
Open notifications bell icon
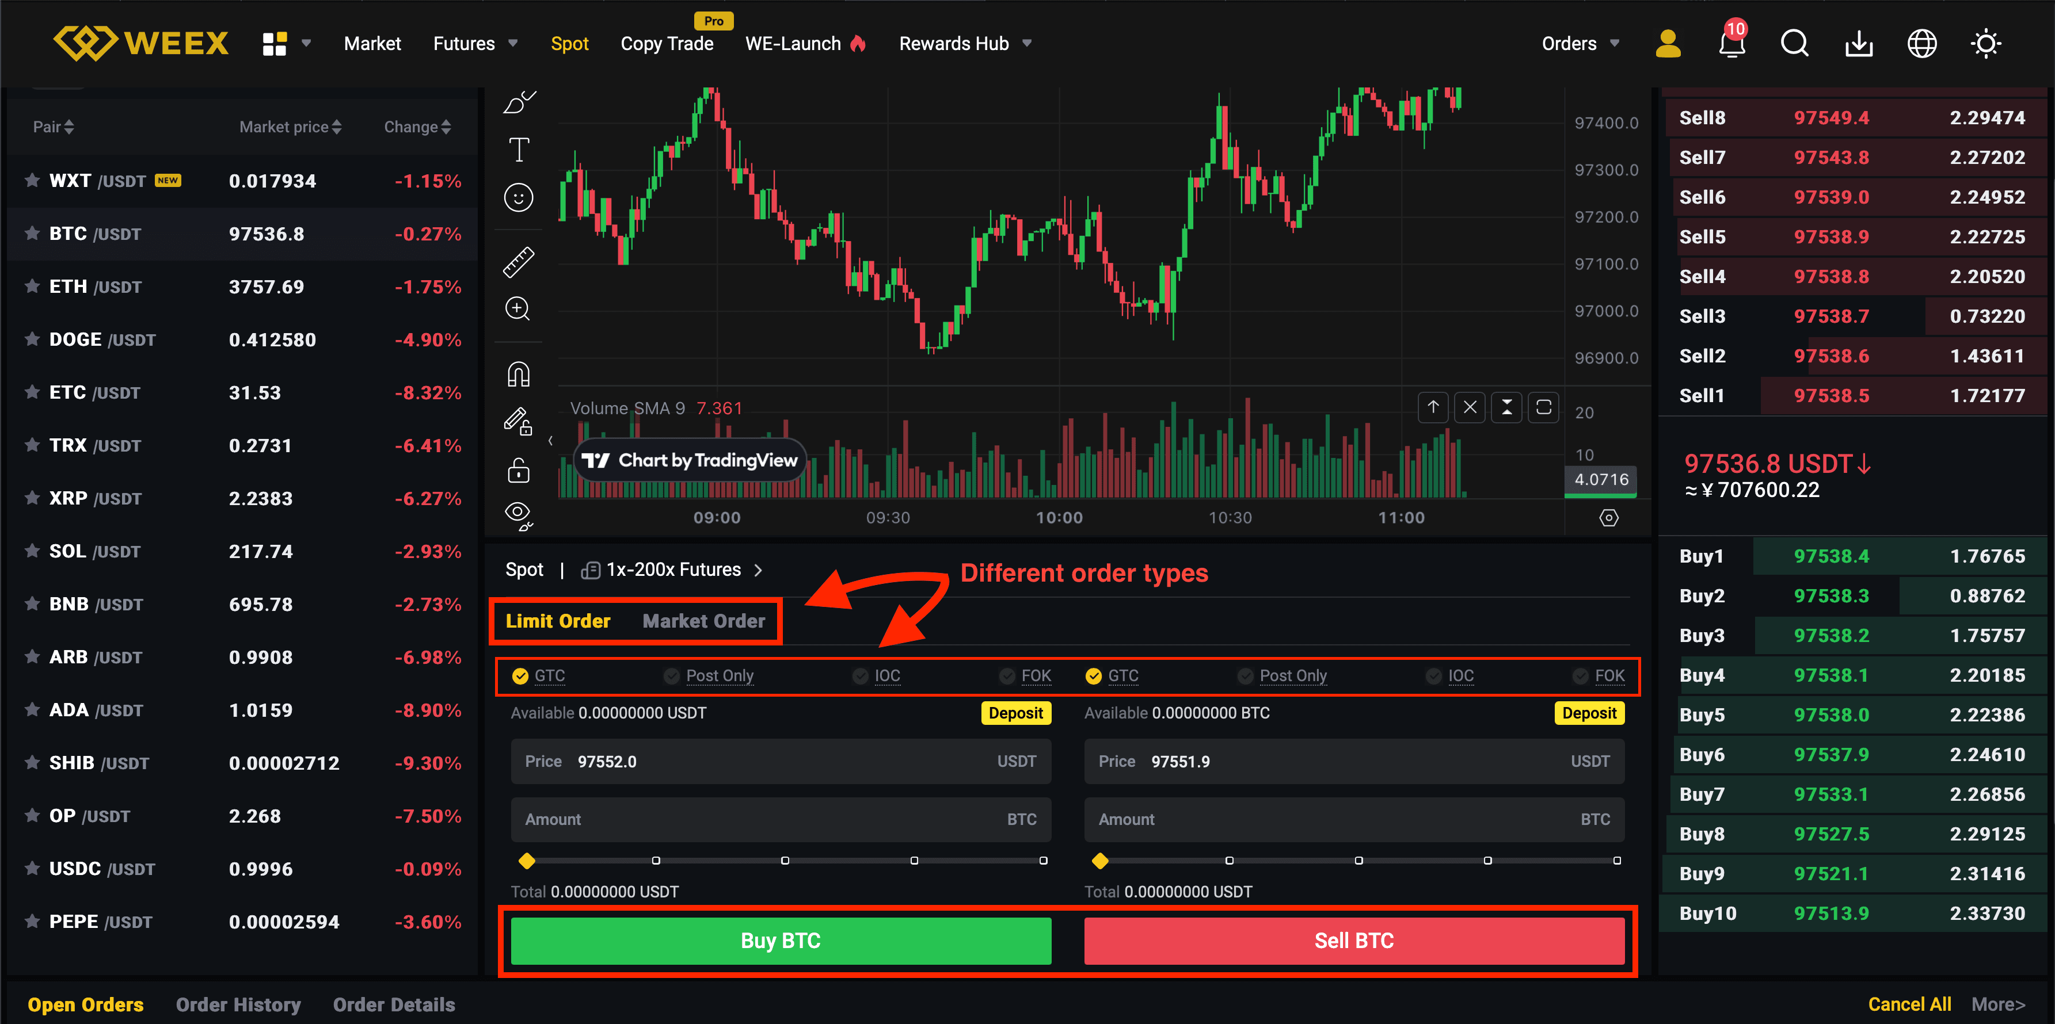point(1731,43)
